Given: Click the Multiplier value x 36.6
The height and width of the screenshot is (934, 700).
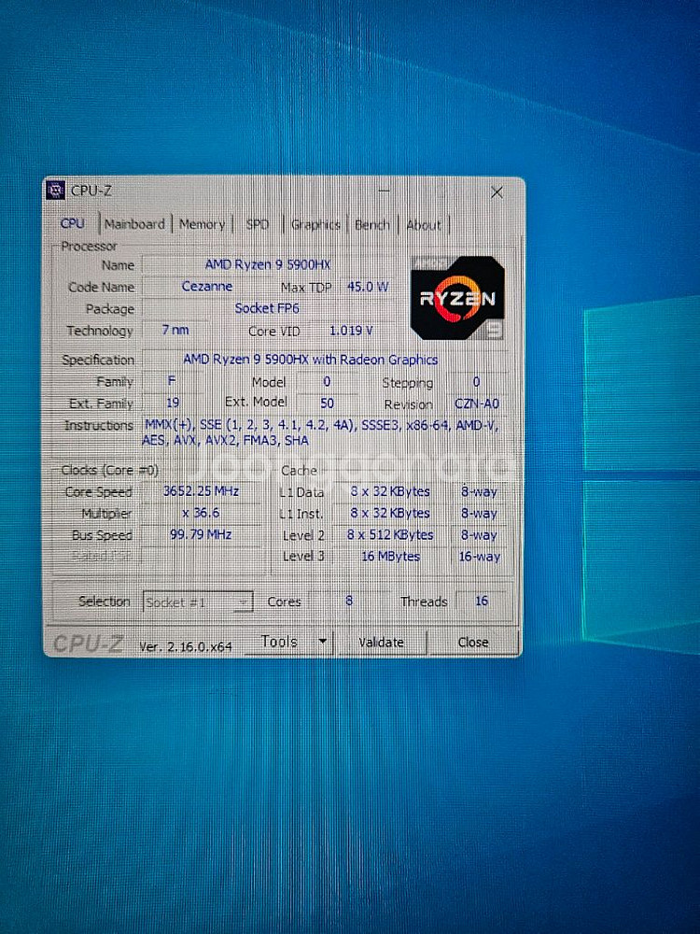Looking at the screenshot, I should (x=202, y=513).
